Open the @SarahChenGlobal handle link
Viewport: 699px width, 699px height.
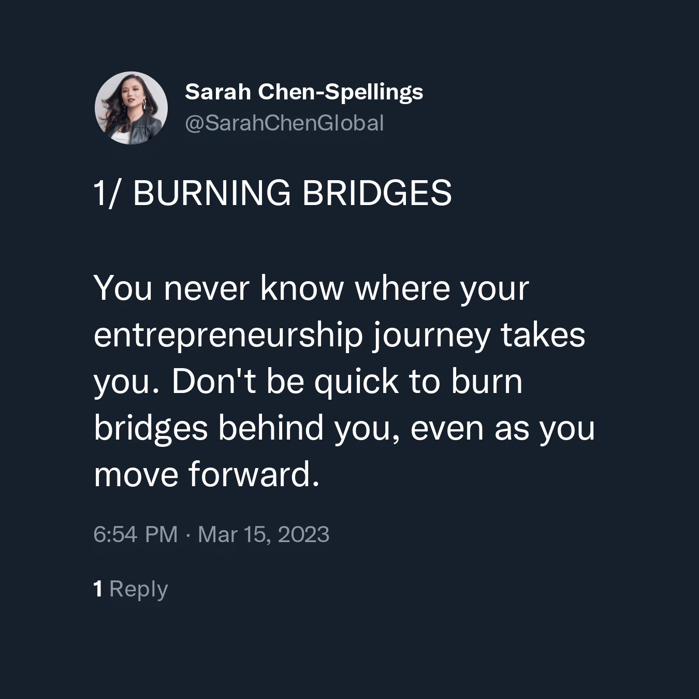click(284, 123)
